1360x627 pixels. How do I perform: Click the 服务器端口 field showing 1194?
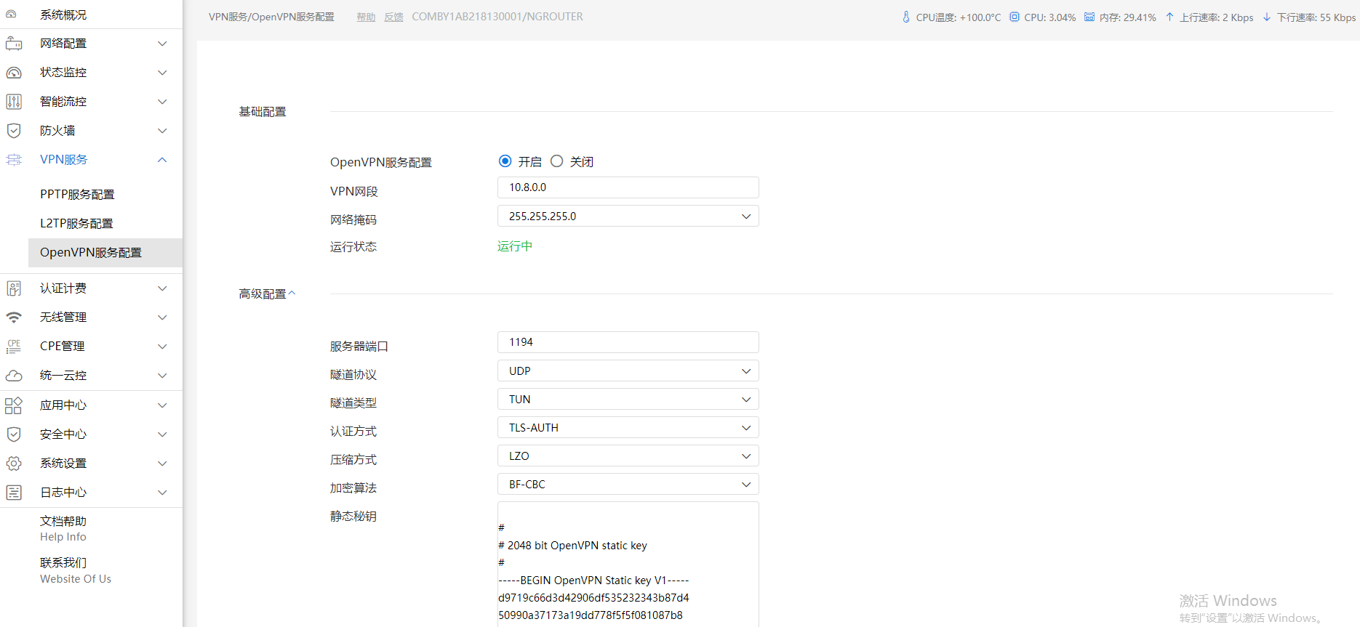pos(628,342)
